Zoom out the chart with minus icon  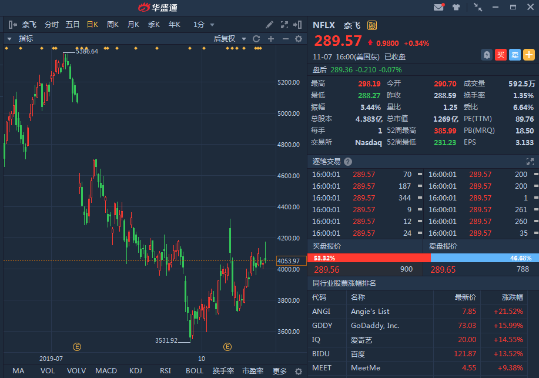tap(285, 39)
